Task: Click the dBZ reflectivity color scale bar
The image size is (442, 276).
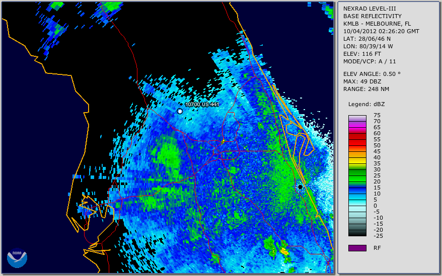Action: pyautogui.click(x=357, y=176)
